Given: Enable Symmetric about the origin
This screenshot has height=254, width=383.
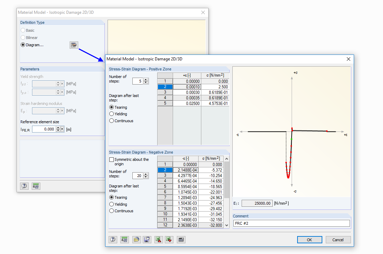Looking at the screenshot, I should tap(112, 159).
